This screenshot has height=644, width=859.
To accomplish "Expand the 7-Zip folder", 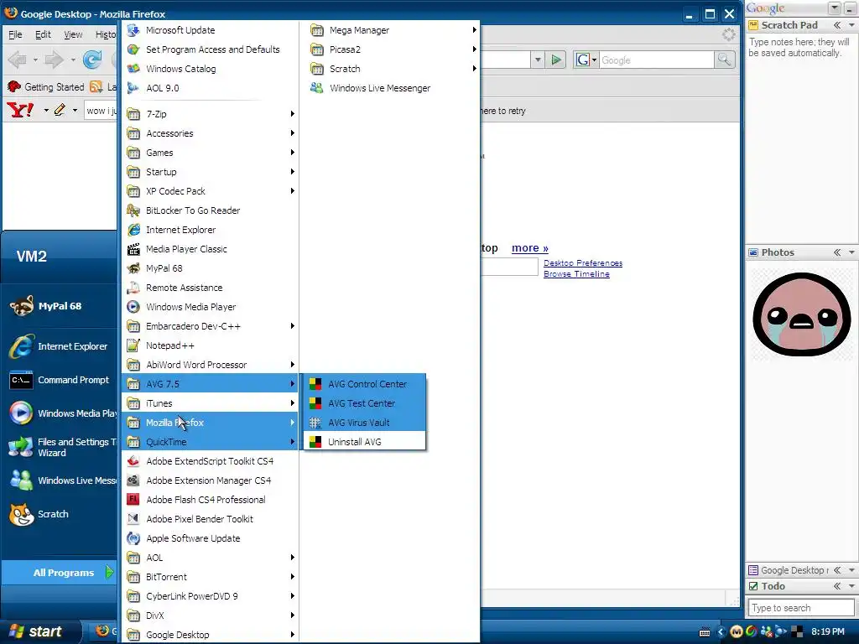I will click(211, 114).
